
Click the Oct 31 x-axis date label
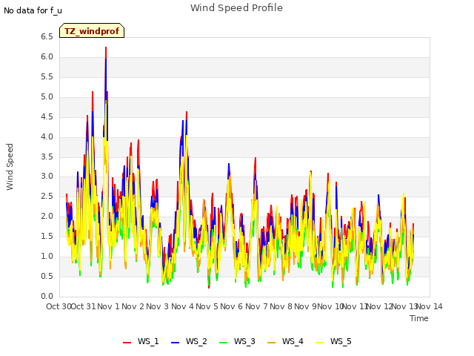[84, 306]
